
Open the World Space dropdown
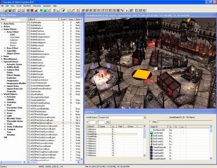coord(144,117)
